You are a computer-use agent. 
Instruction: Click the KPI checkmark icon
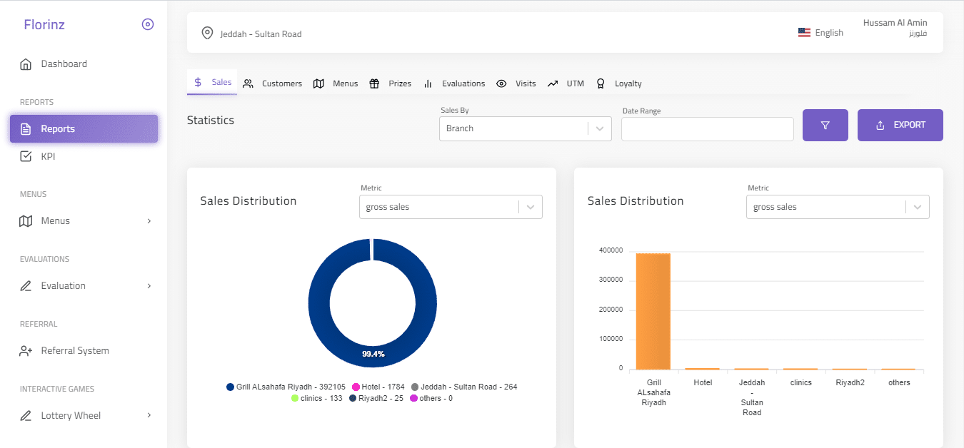pos(26,156)
